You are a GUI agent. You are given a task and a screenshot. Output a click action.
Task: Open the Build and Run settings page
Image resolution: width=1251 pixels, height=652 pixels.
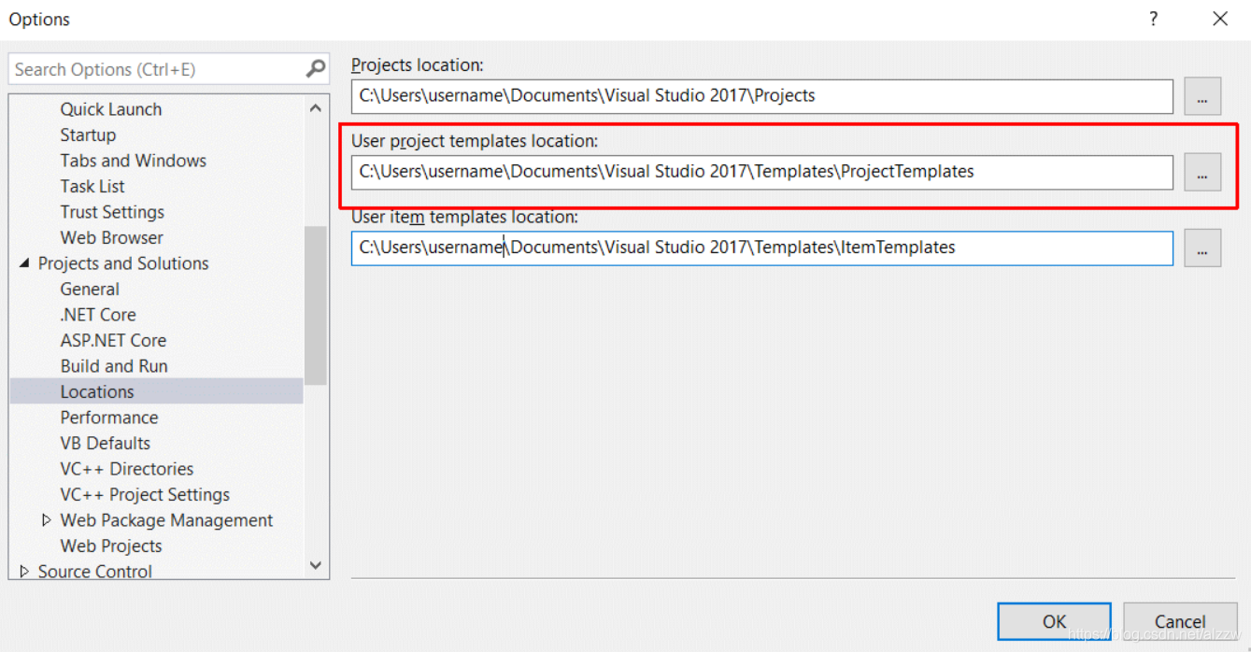[114, 366]
